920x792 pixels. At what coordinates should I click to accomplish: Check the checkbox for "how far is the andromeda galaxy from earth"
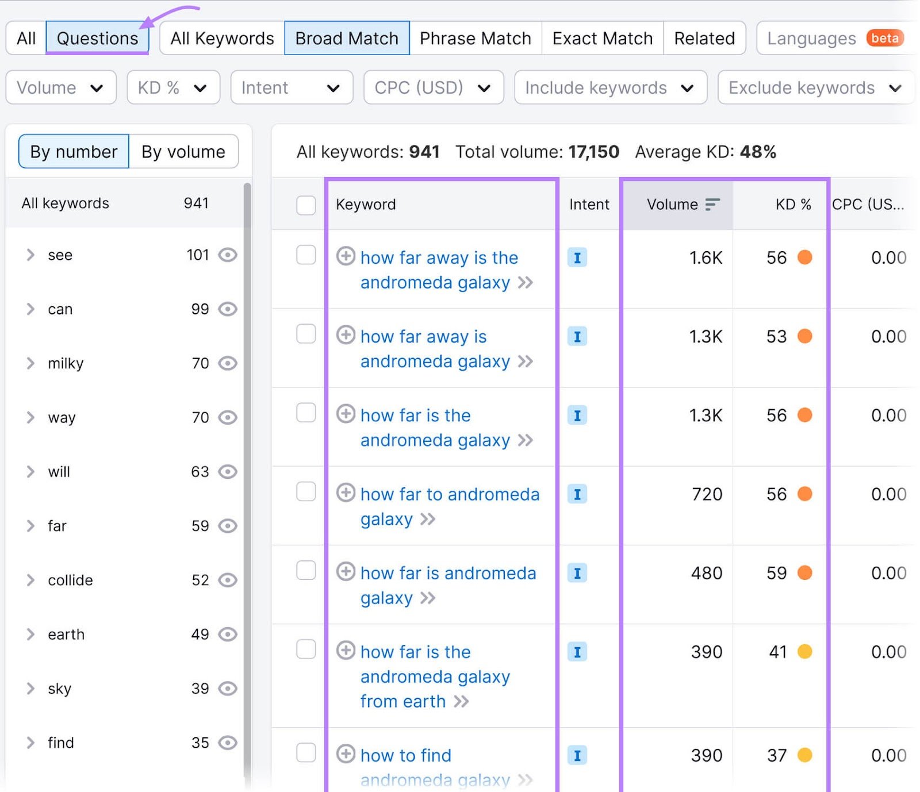tap(305, 650)
